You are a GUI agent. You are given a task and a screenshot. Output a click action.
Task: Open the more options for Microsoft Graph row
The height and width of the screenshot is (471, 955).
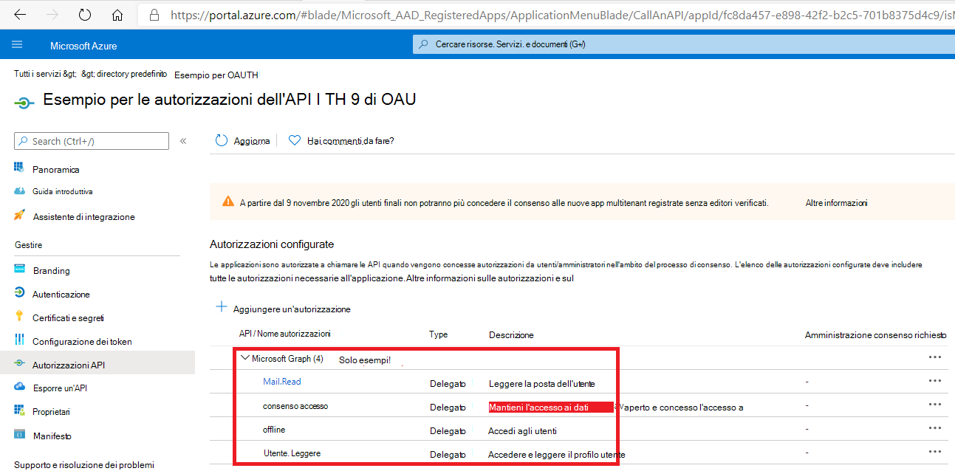coord(934,357)
